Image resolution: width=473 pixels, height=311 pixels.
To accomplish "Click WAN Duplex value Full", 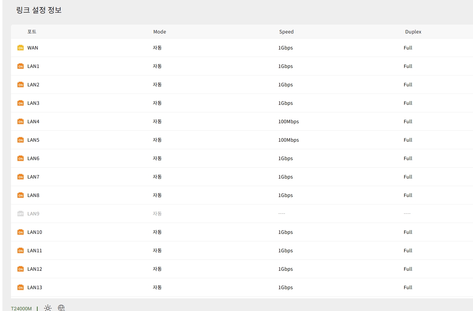I will (408, 48).
